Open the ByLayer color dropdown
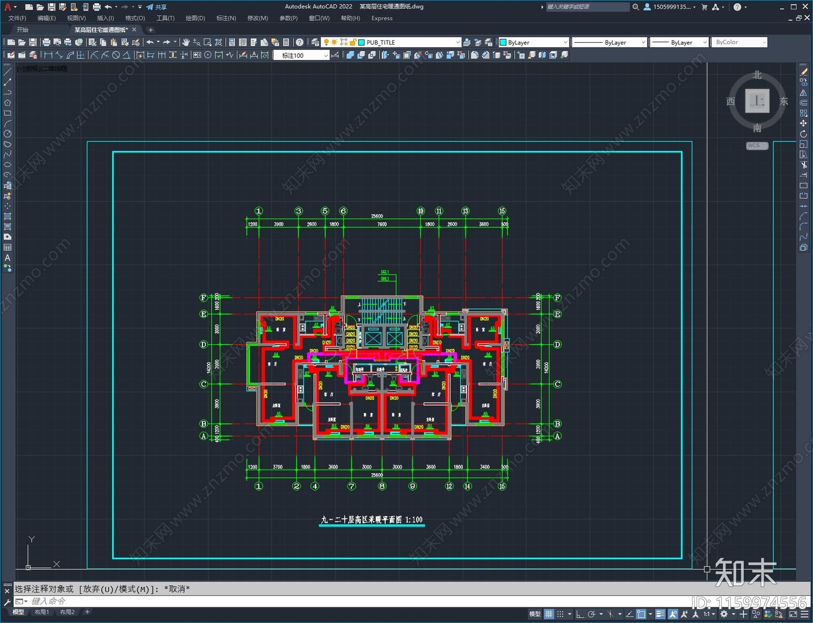The image size is (813, 623). tap(565, 43)
